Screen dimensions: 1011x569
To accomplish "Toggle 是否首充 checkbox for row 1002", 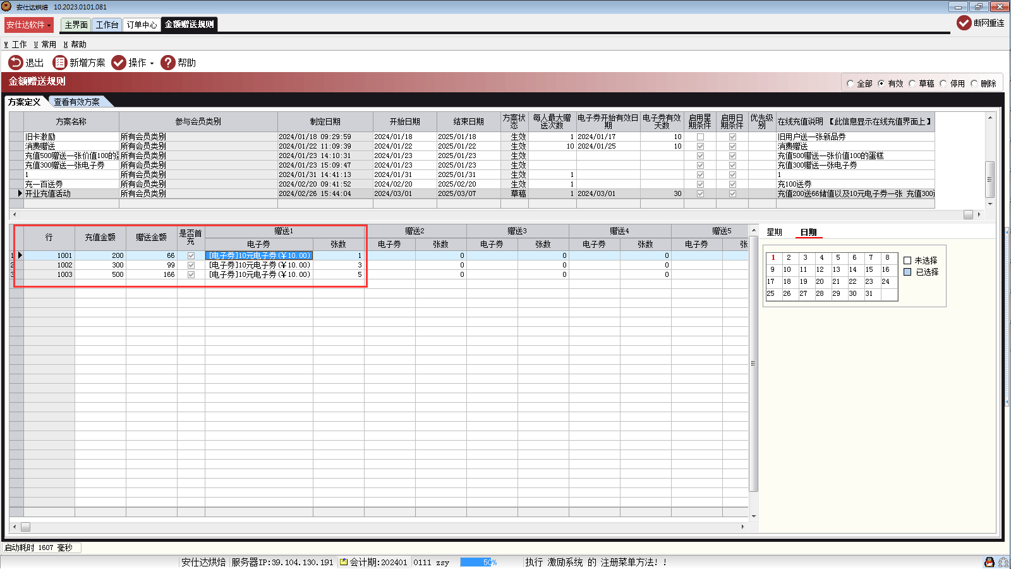I will point(191,265).
